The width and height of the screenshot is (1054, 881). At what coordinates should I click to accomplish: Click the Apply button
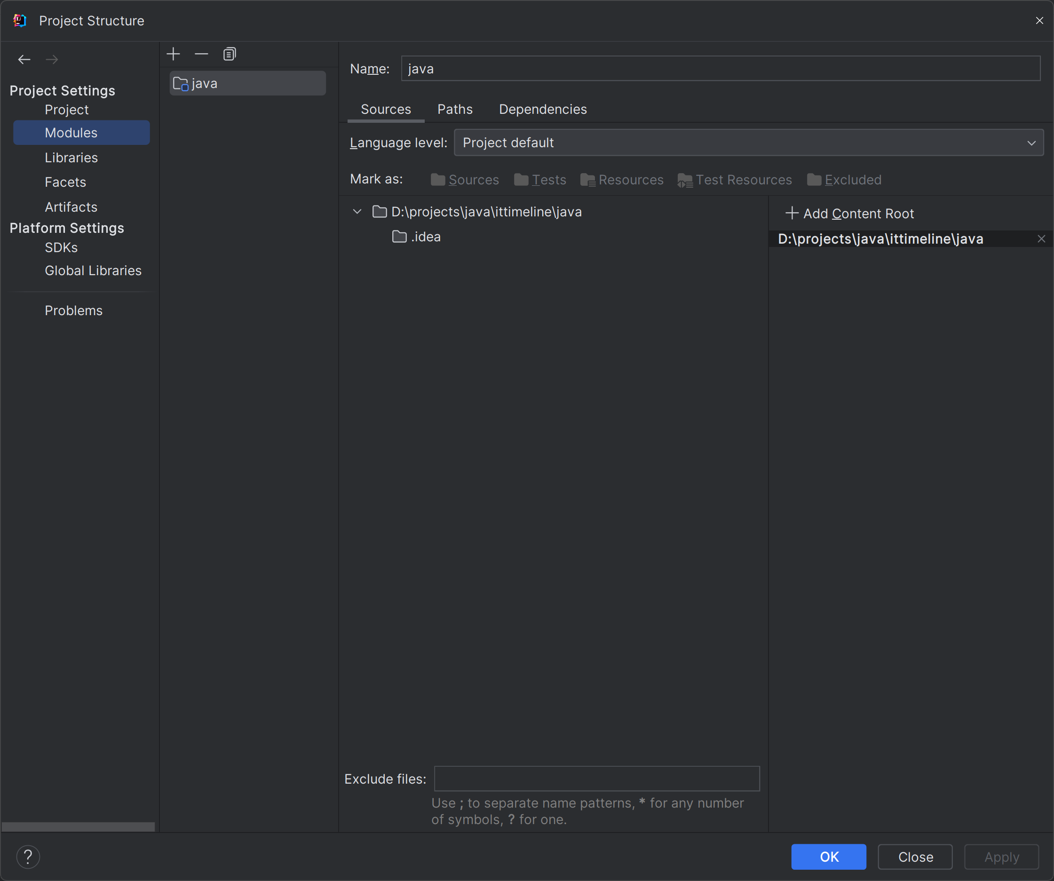pyautogui.click(x=1001, y=857)
